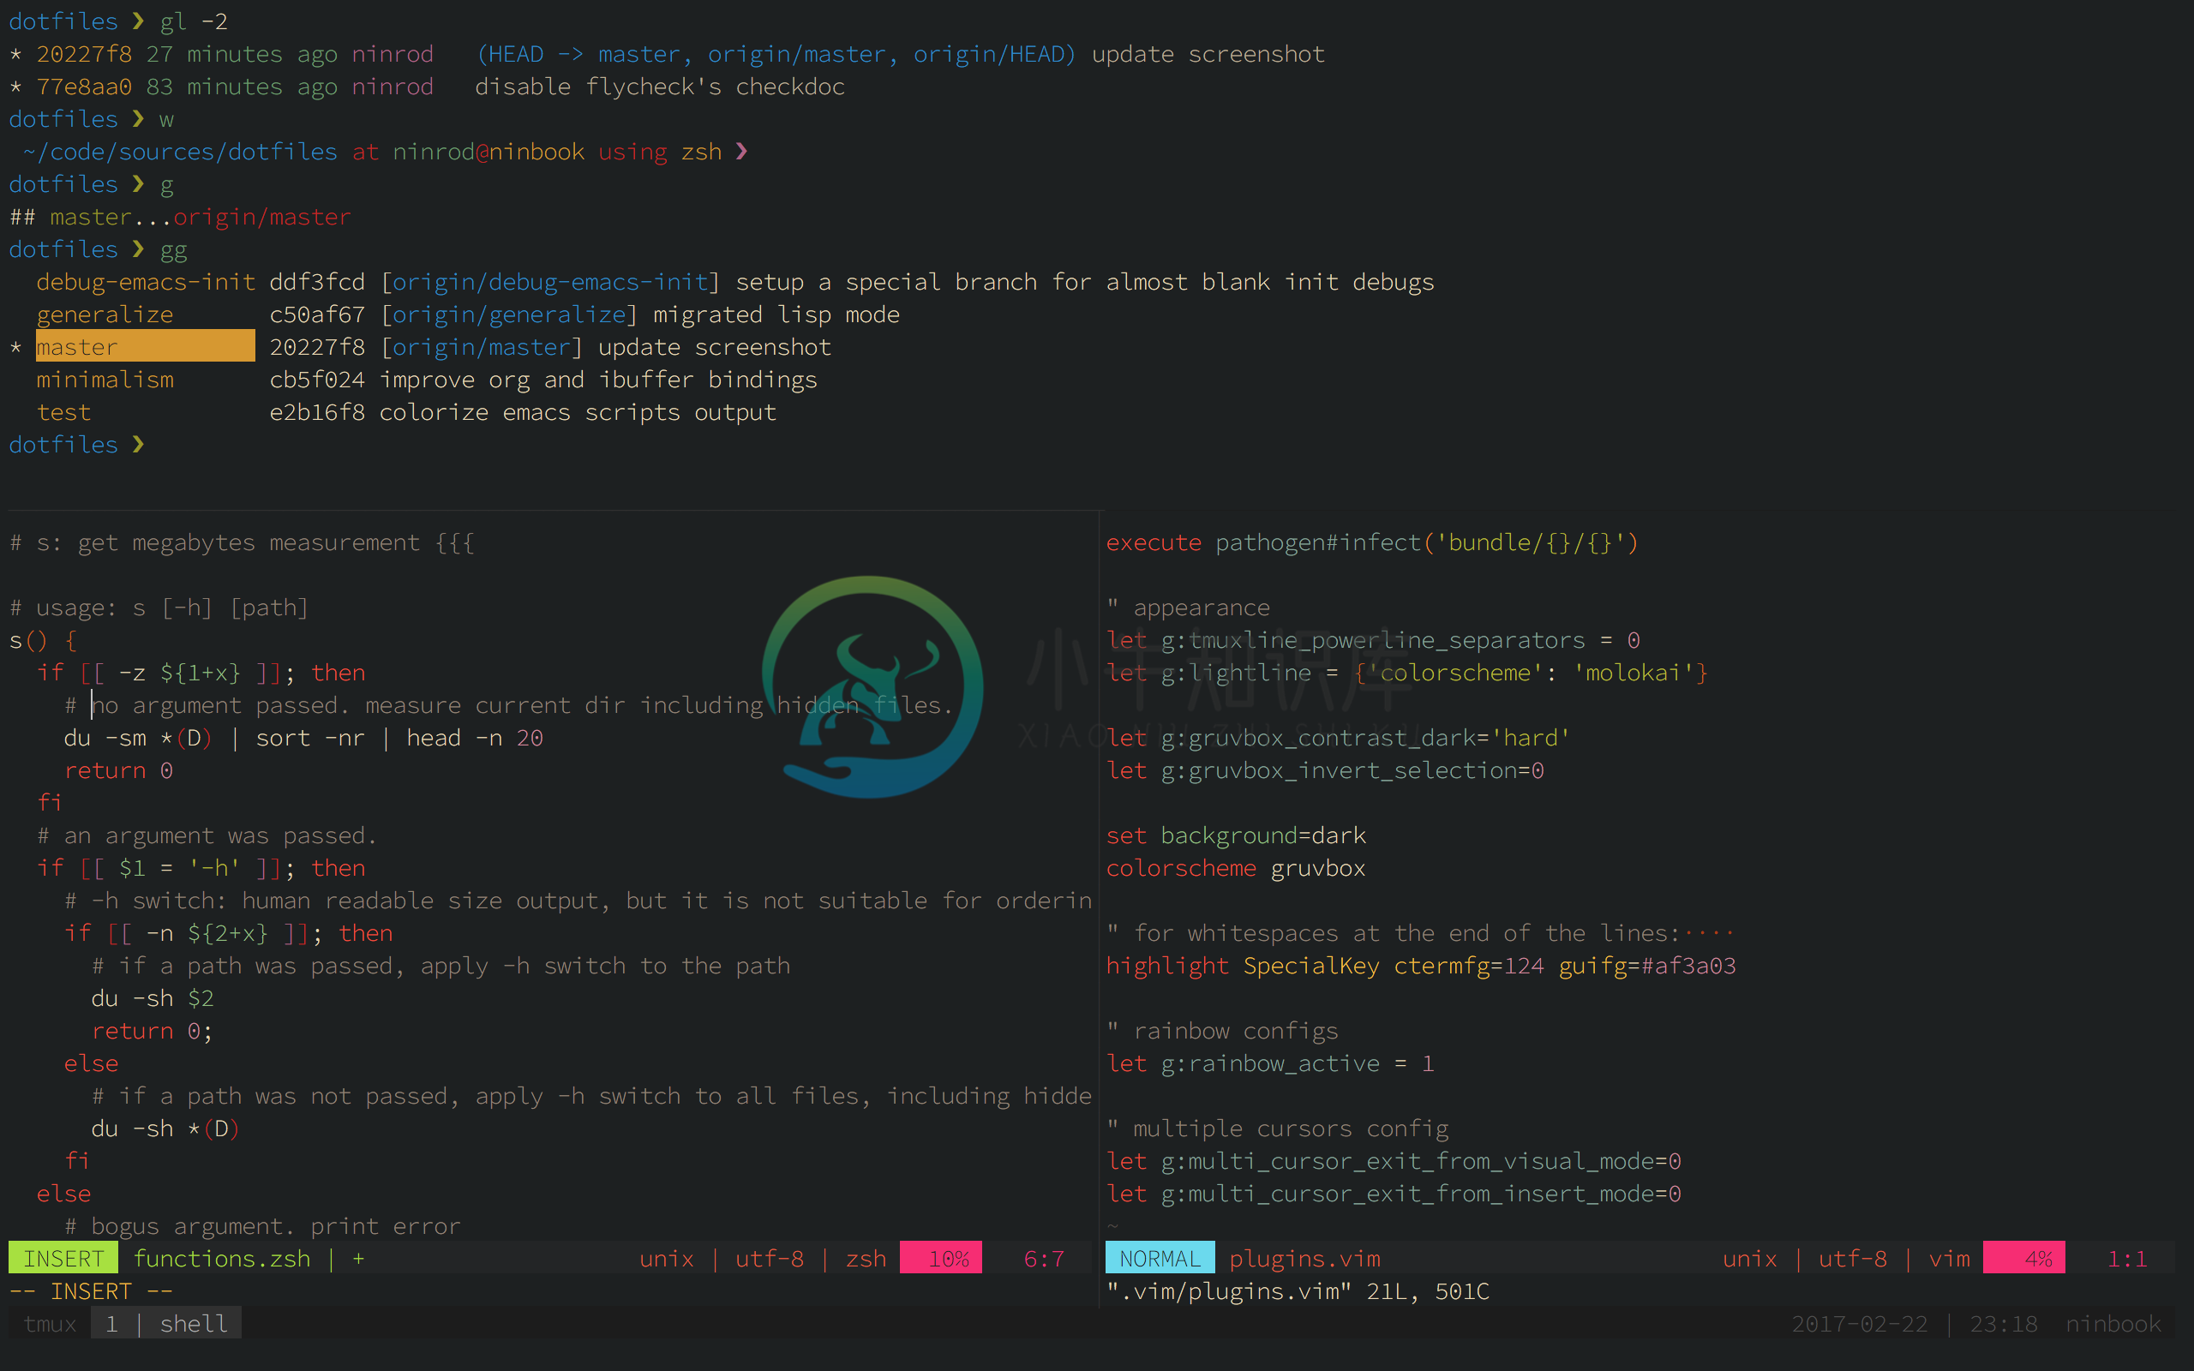Click 'update screenshot' message in git log
The width and height of the screenshot is (2194, 1371).
coord(1208,54)
